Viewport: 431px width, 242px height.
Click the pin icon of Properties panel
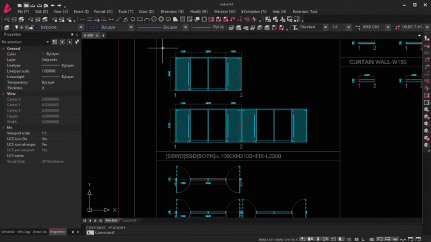point(72,34)
